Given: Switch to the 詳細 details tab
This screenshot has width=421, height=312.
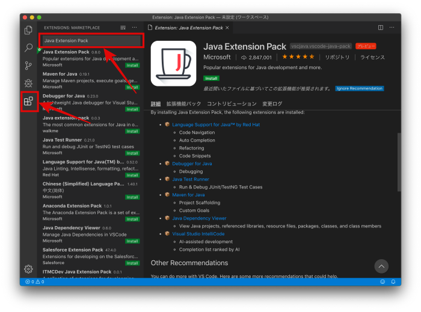Looking at the screenshot, I should (x=155, y=104).
